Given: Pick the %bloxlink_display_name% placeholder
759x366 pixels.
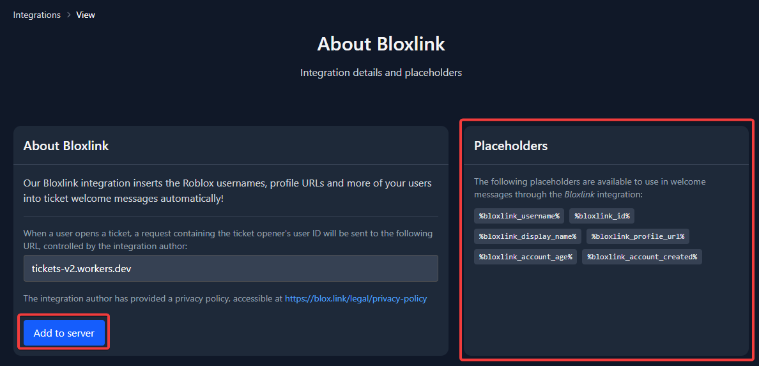Looking at the screenshot, I should [x=528, y=236].
